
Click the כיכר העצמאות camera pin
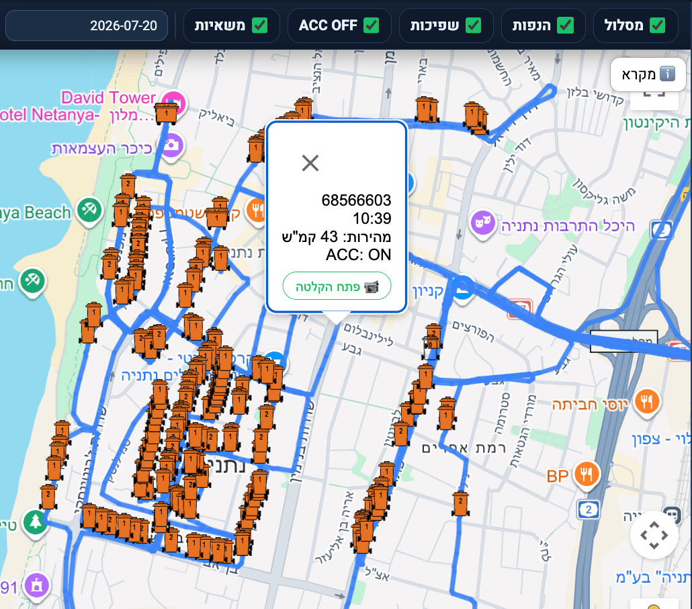[172, 146]
